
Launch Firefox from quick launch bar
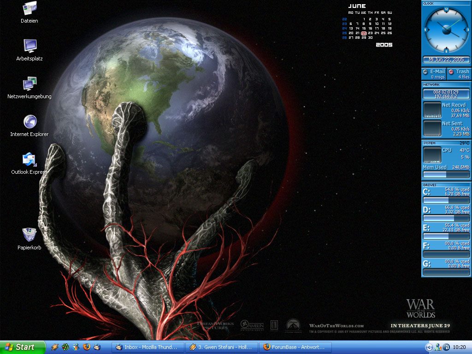pyautogui.click(x=86, y=347)
